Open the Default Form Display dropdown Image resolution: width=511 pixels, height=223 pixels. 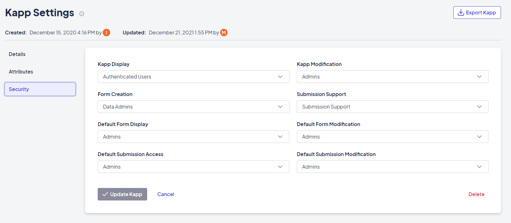point(193,137)
